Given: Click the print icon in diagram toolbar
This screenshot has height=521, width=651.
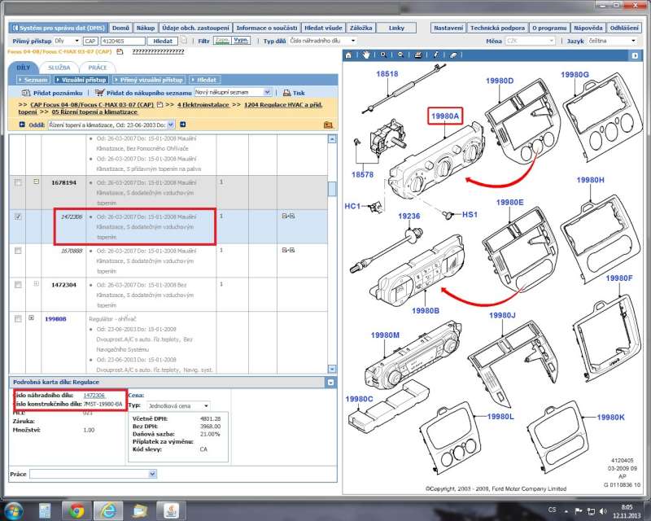Looking at the screenshot, I should tap(417, 55).
